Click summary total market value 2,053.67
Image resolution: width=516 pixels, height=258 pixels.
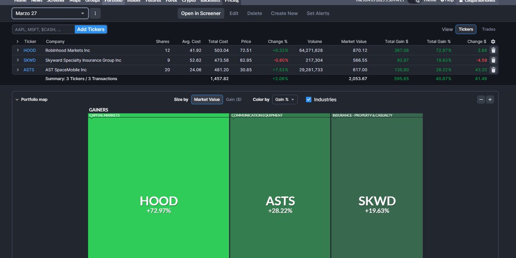358,79
